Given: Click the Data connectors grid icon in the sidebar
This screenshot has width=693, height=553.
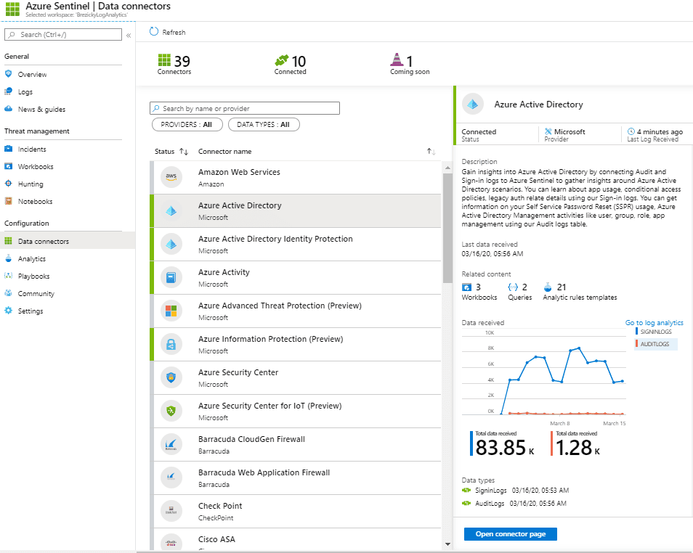Looking at the screenshot, I should [x=9, y=241].
